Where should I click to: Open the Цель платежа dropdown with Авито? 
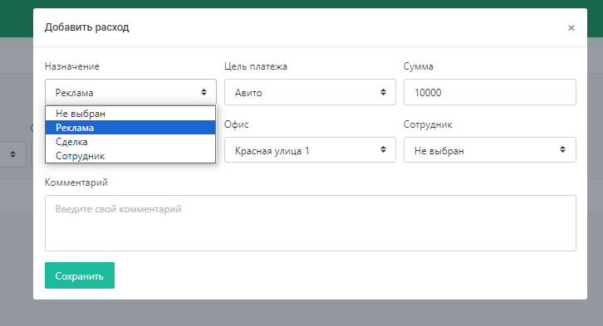click(x=310, y=92)
